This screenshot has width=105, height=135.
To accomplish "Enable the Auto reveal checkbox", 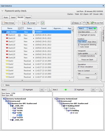I will [x=79, y=47].
